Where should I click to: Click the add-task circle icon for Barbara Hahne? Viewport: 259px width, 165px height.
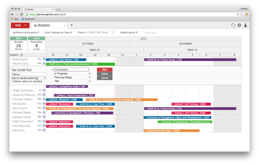click(x=44, y=117)
